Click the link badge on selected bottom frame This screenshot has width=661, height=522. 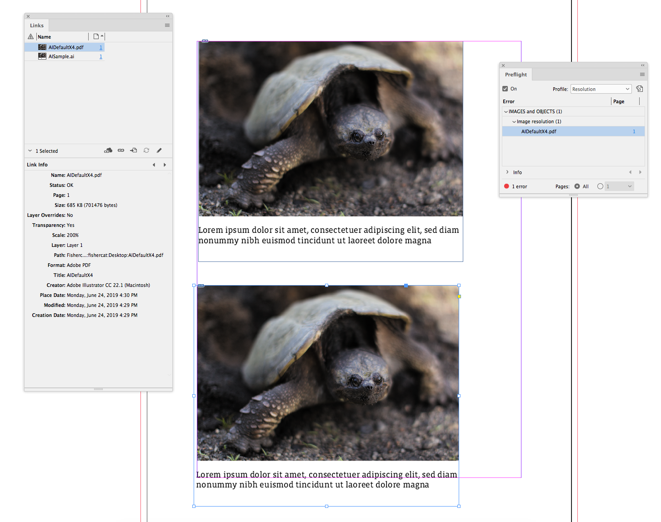[x=201, y=286]
